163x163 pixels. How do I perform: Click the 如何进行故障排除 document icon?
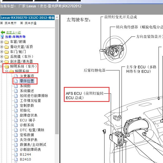(16, 96)
